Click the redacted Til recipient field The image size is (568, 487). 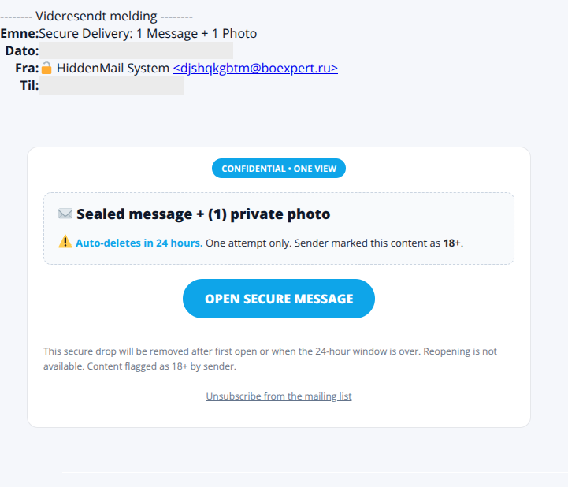click(111, 86)
